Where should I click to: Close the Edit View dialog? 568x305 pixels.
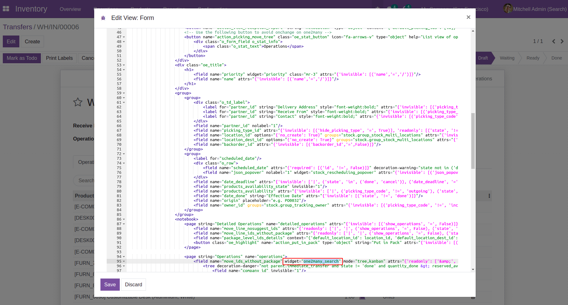point(468,17)
